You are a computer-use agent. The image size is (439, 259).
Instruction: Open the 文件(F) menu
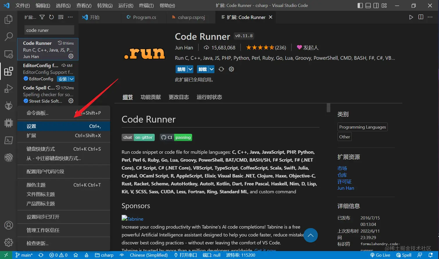[23, 6]
